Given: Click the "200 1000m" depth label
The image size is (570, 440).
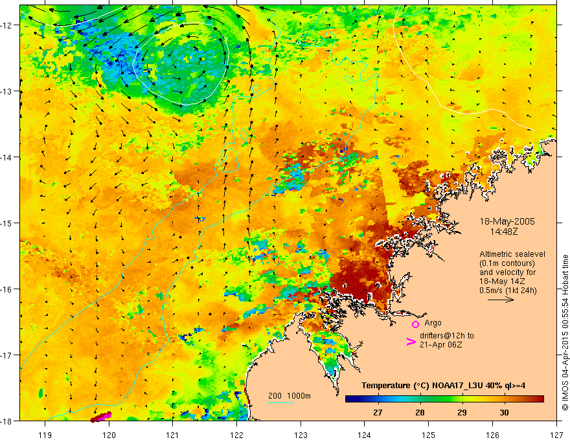Looking at the screenshot, I should (x=290, y=396).
